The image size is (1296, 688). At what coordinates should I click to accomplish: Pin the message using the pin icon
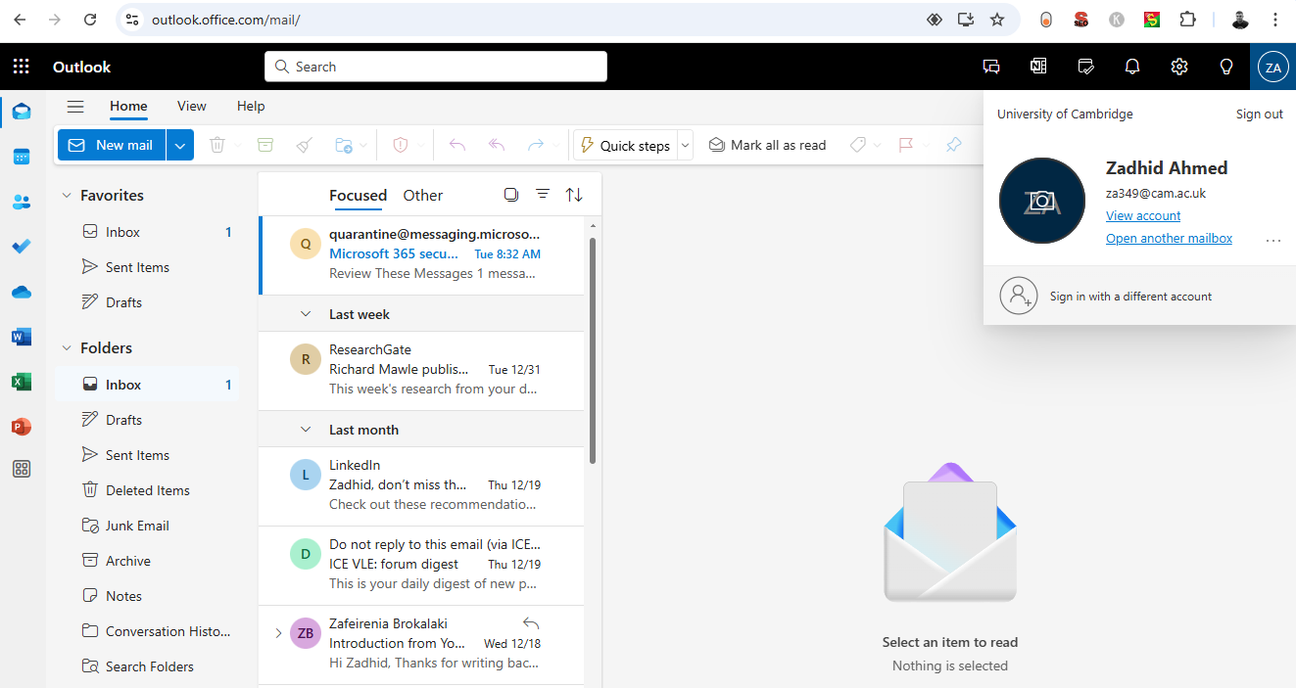click(x=954, y=144)
